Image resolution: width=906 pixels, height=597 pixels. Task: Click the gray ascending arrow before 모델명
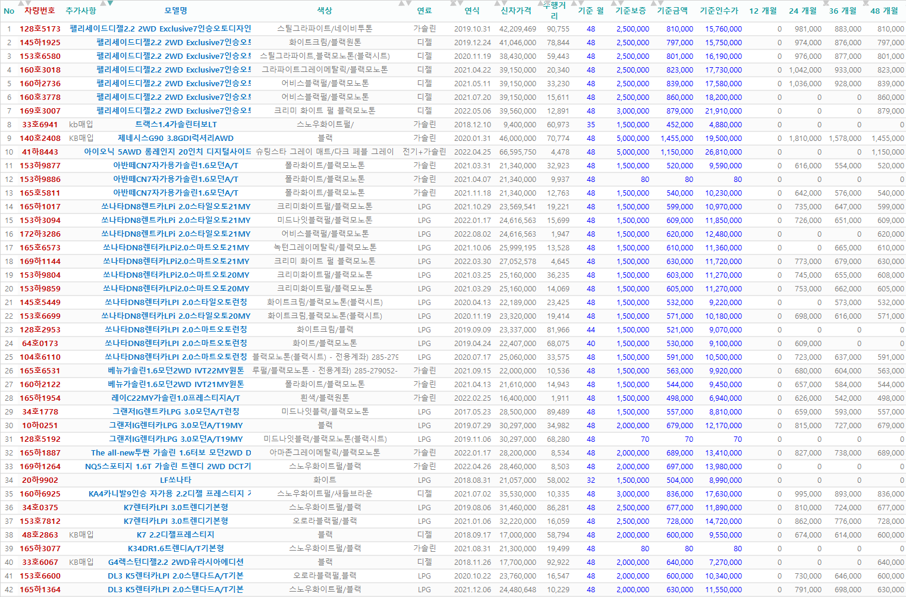tap(103, 4)
